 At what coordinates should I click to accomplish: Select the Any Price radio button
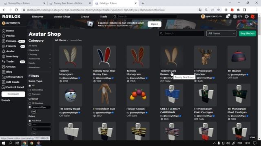(30, 121)
